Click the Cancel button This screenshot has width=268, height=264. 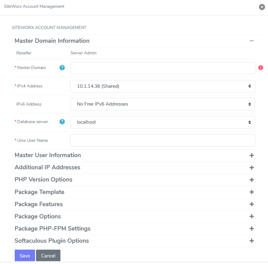pyautogui.click(x=48, y=256)
